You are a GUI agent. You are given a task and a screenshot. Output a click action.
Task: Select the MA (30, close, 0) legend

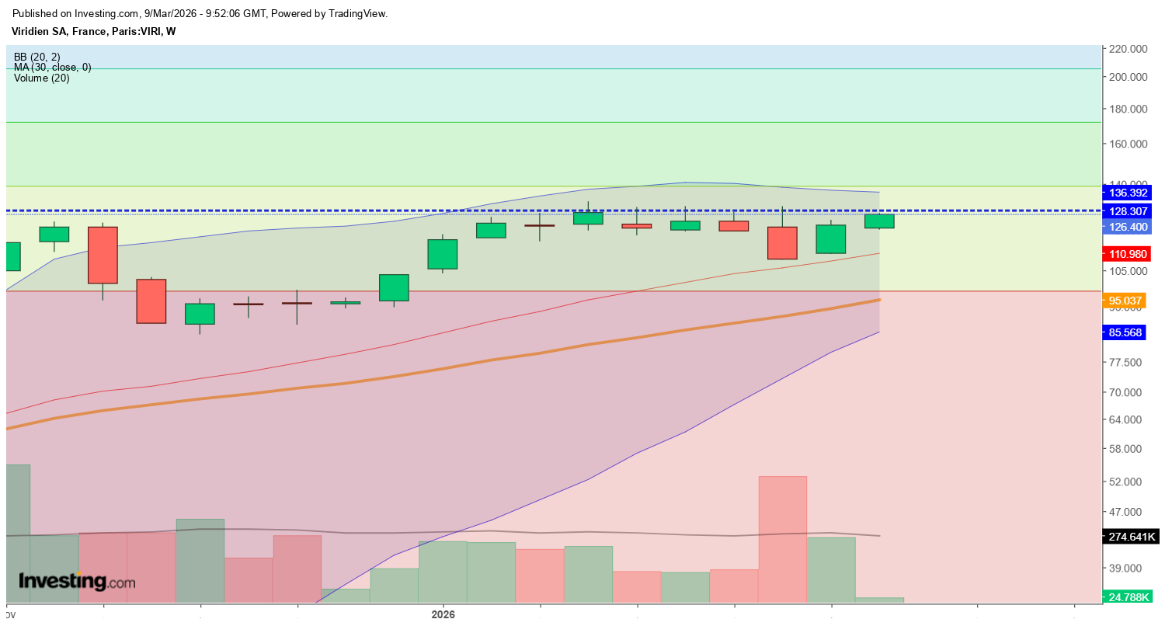coord(52,68)
